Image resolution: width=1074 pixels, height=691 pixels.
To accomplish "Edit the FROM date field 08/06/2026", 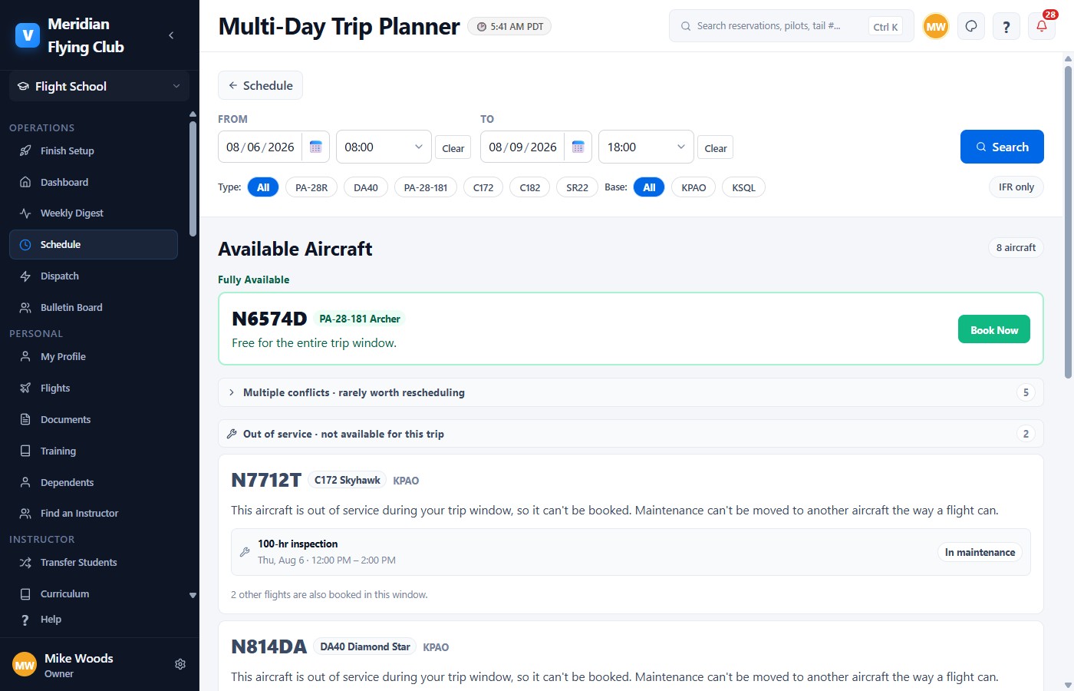I will (261, 147).
